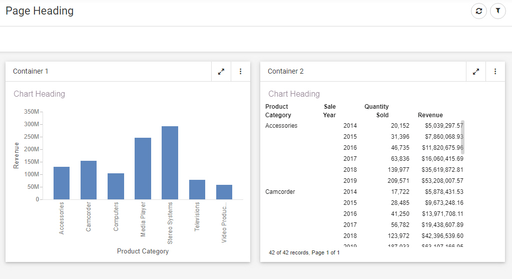Viewport: 512px width, 279px height.
Task: Click the Stereo Systems bar
Action: 170,163
